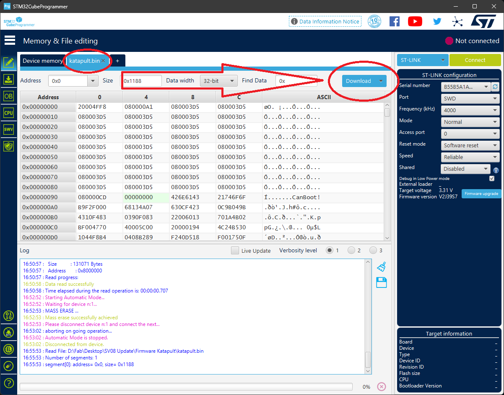Image resolution: width=504 pixels, height=395 pixels.
Task: Set verbosity level to 2
Action: pyautogui.click(x=351, y=250)
